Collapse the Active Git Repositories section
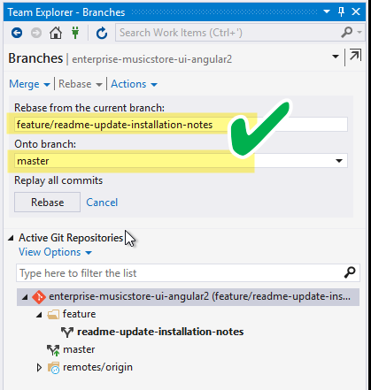 click(x=11, y=238)
